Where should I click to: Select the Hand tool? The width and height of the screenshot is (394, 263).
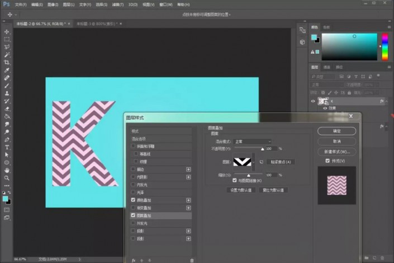[x=7, y=170]
